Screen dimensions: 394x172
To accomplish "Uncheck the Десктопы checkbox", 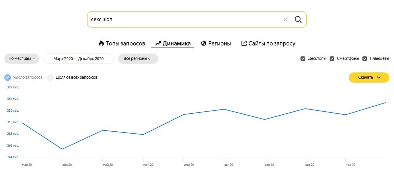I will (303, 59).
